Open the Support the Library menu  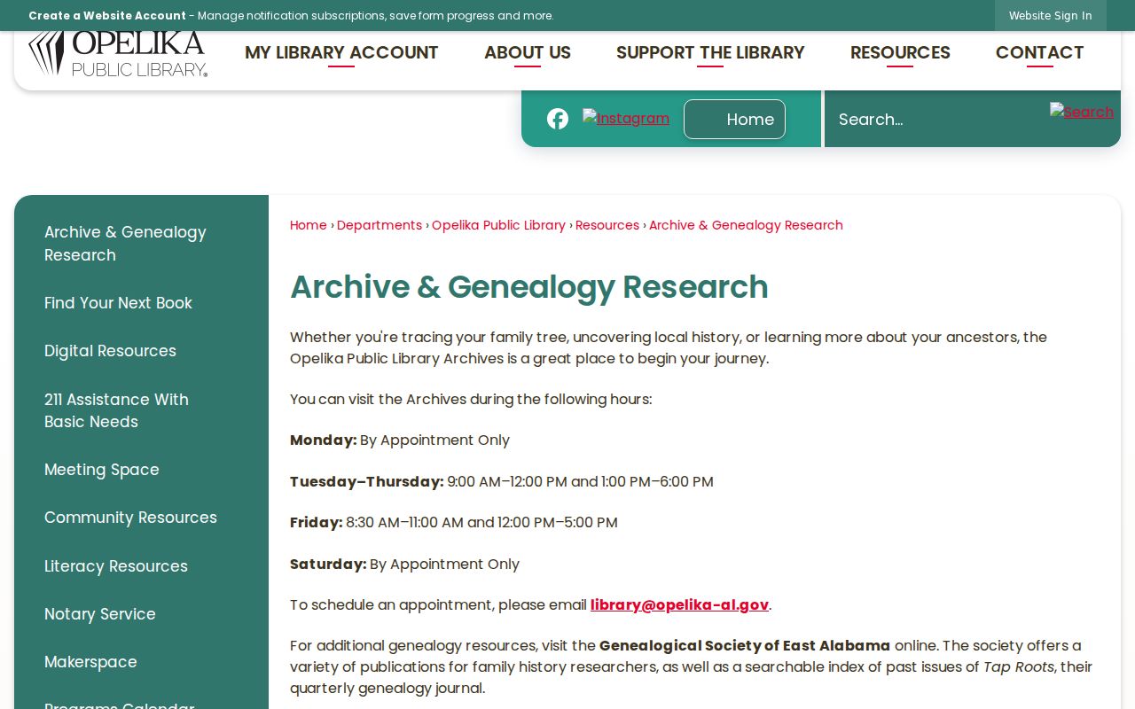click(710, 53)
